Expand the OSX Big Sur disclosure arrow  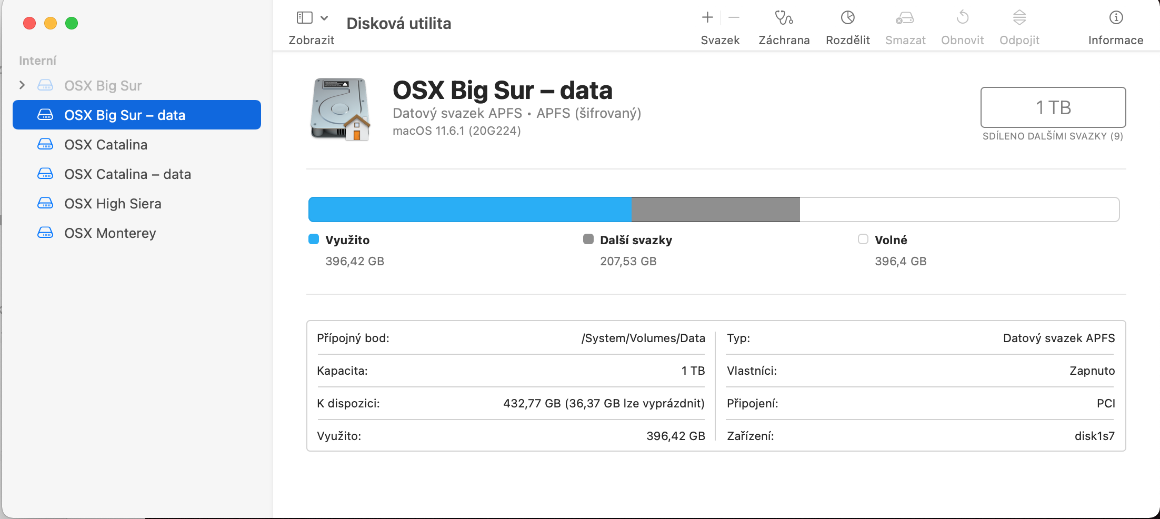(22, 85)
